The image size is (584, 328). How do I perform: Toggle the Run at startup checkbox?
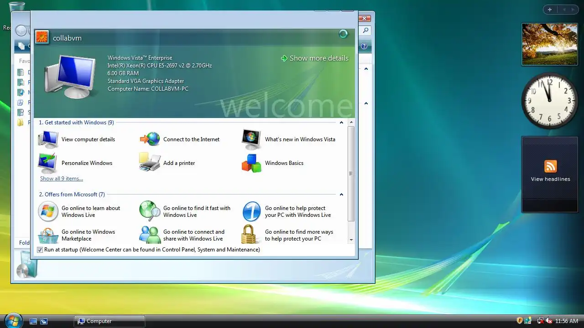point(40,250)
